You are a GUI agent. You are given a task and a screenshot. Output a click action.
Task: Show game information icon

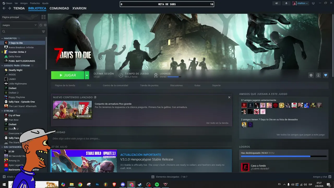[x=318, y=75]
